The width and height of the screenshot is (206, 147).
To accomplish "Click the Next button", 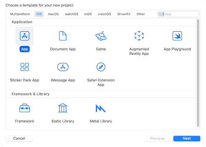I will [x=186, y=138].
